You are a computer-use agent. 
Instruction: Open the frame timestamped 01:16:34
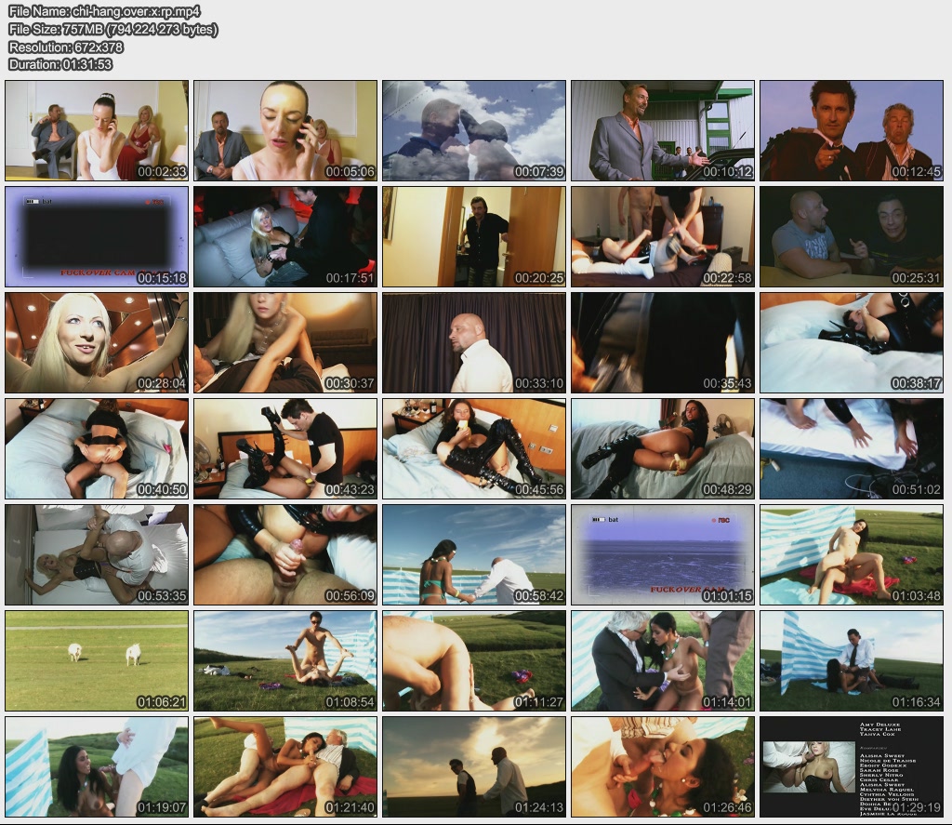(851, 660)
